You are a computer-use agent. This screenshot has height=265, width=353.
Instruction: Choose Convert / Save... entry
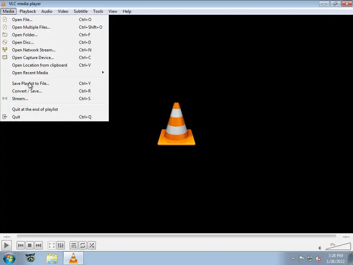coord(54,91)
